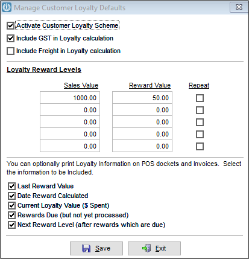Disable Current Loyalty Value ($ Spent)
The image size is (249, 259).
(11, 206)
